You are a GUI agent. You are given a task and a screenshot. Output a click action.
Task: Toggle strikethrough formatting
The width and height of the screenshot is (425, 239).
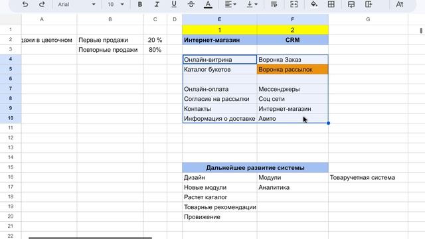191,5
